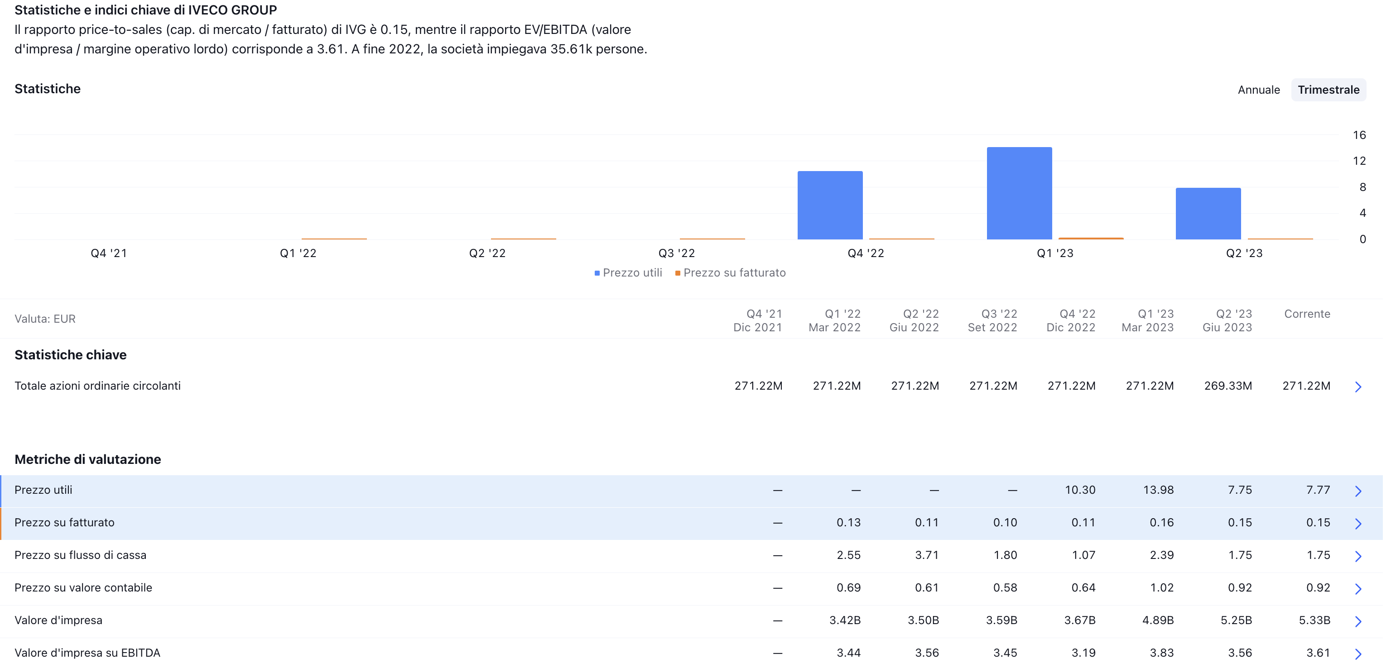The image size is (1396, 668).
Task: Click the Metriche di valutazione heading
Action: pos(88,459)
